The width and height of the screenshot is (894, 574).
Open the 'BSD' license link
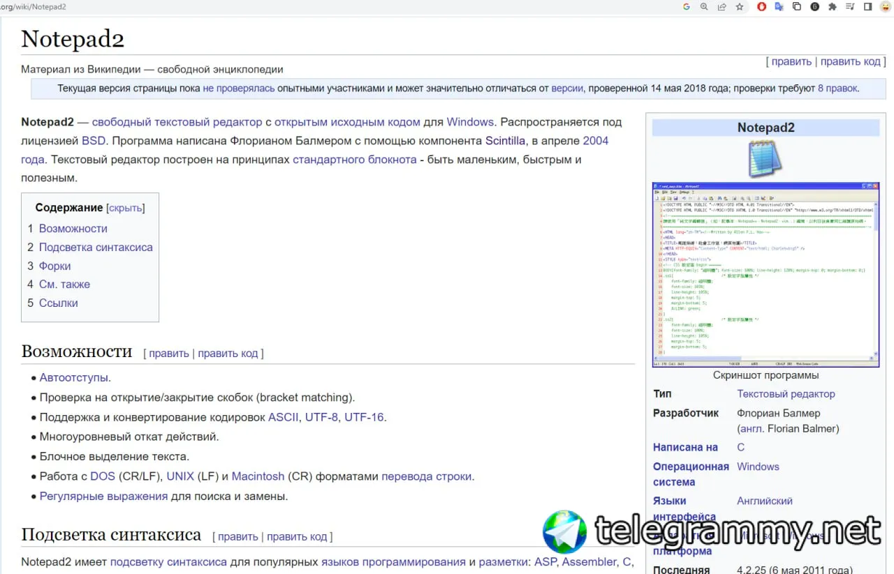tap(94, 141)
